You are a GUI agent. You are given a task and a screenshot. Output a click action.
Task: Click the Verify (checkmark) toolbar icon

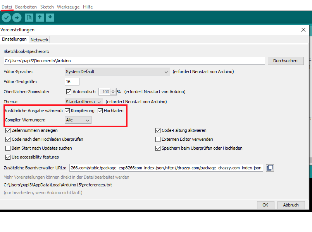pyautogui.click(x=6, y=17)
